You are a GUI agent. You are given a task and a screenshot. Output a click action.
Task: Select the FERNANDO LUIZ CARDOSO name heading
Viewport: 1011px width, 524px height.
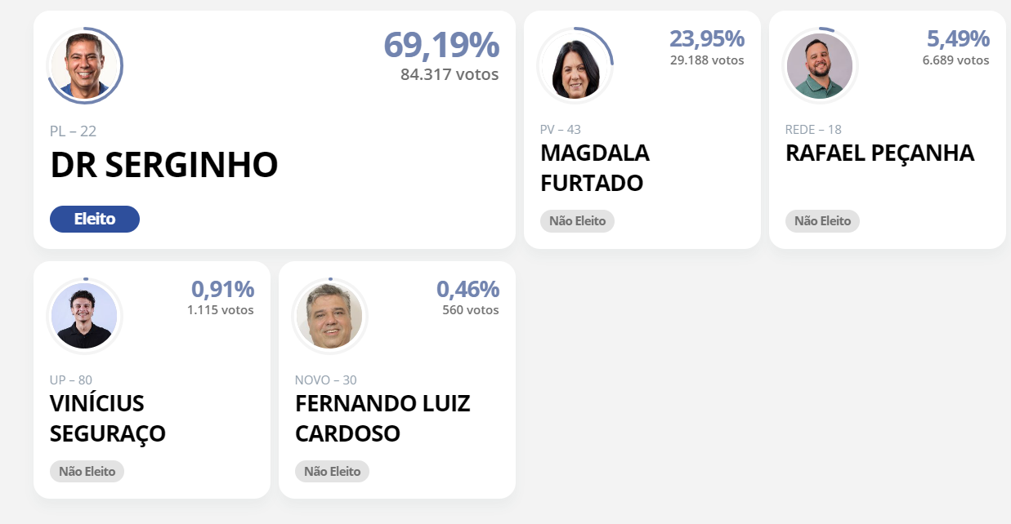click(x=382, y=419)
